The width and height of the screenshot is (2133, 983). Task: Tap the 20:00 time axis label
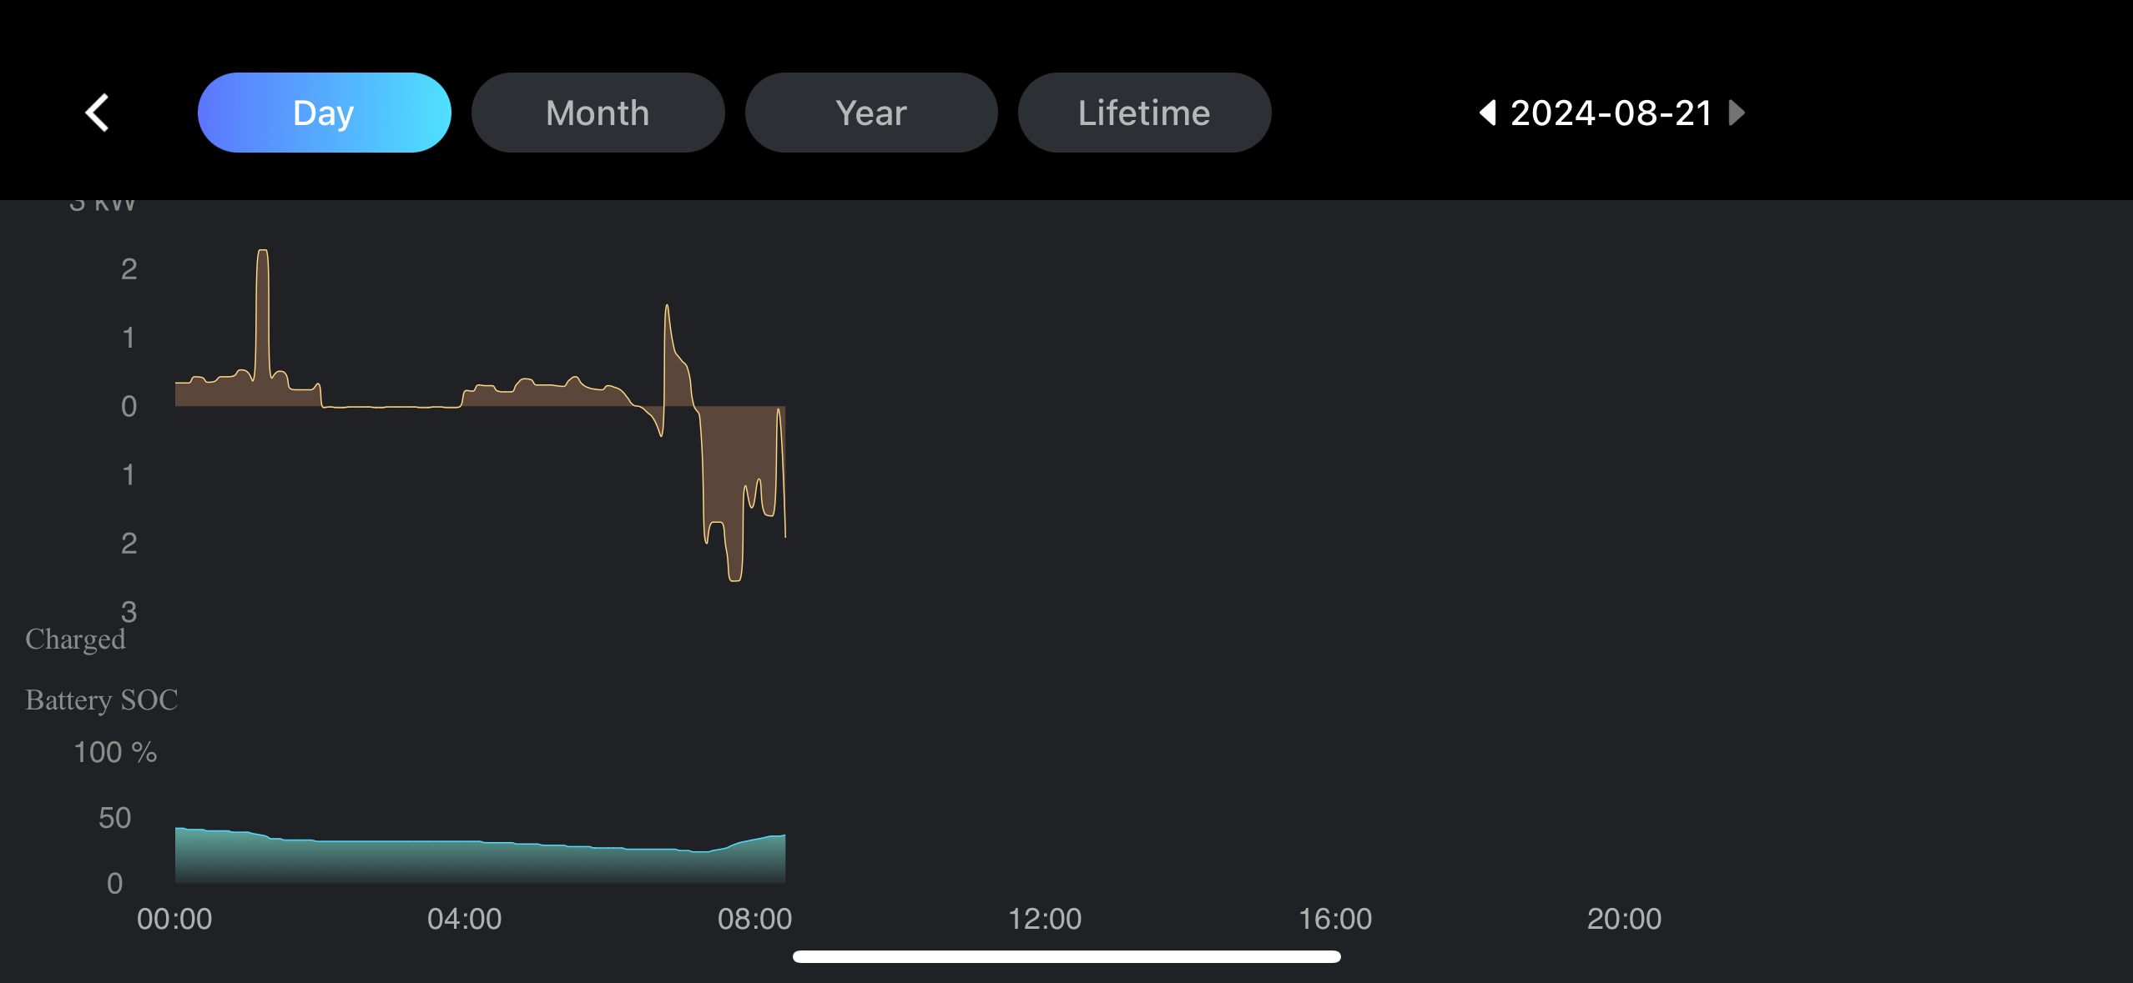pyautogui.click(x=1624, y=919)
